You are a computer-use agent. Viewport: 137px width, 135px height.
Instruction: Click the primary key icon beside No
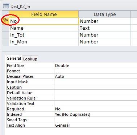click(5, 20)
